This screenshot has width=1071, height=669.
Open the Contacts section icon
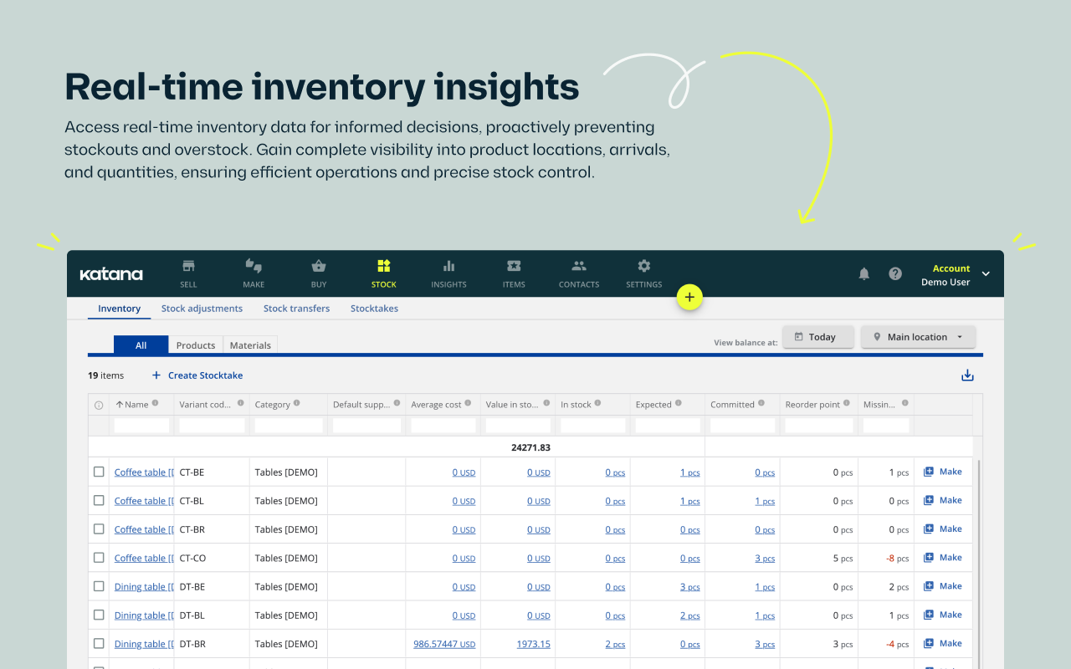click(579, 267)
